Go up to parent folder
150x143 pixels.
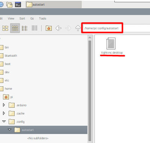[x=78, y=28]
